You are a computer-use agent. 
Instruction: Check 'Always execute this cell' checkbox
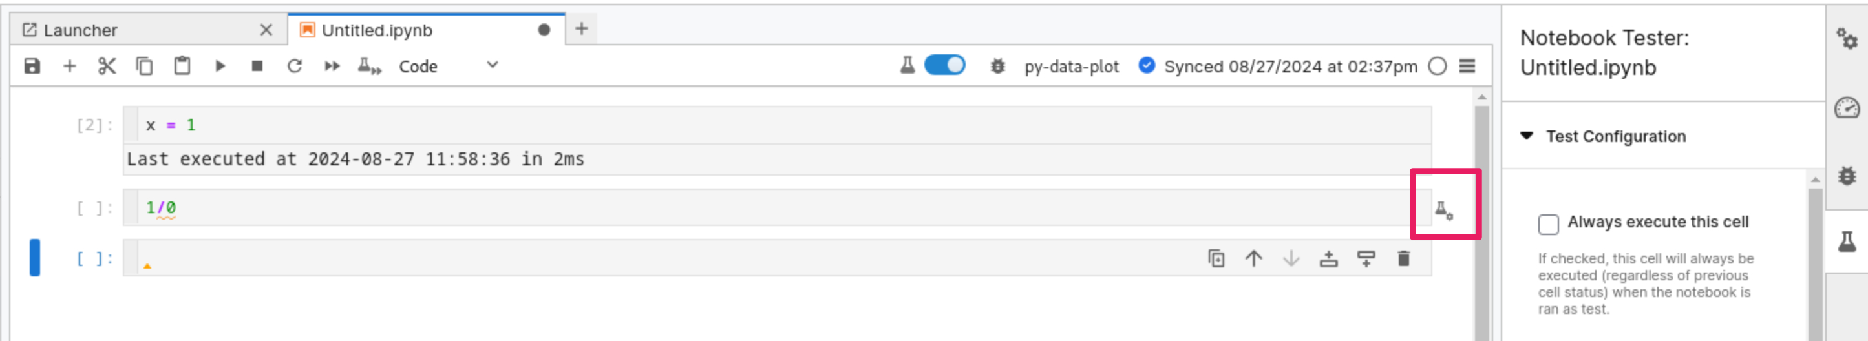pyautogui.click(x=1547, y=225)
